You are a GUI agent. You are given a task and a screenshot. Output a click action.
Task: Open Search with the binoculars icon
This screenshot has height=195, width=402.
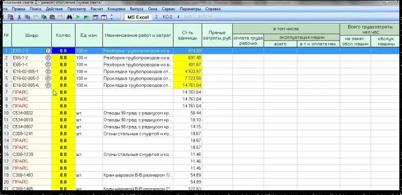(69, 17)
